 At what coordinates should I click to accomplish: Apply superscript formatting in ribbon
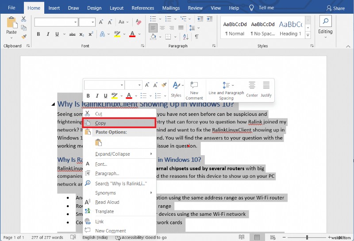point(91,34)
